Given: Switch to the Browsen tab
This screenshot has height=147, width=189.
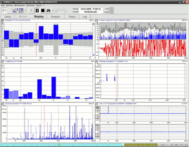Looking at the screenshot, I should [x=55, y=17].
